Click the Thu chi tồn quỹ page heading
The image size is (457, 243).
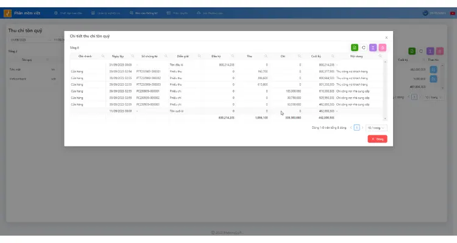point(25,30)
